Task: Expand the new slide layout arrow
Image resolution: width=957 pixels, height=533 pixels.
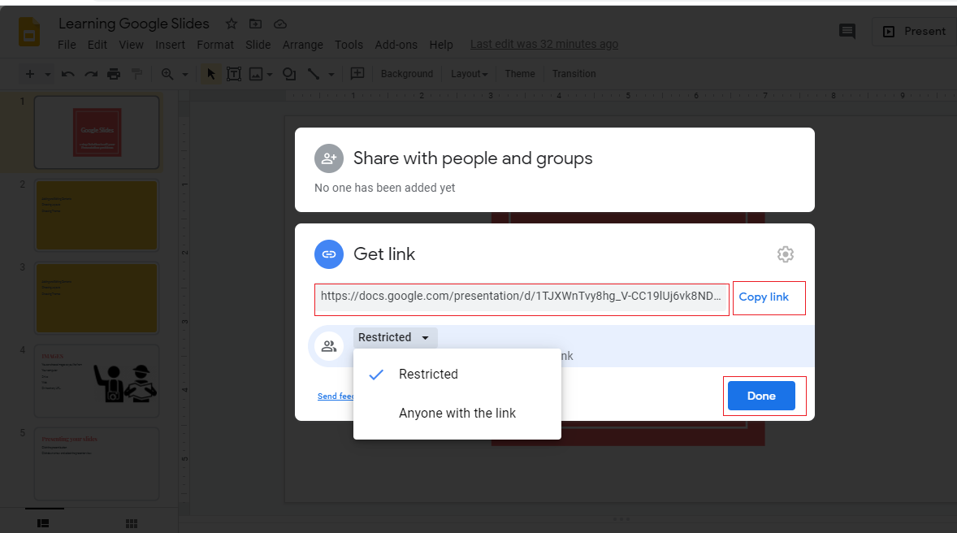Action: tap(48, 75)
